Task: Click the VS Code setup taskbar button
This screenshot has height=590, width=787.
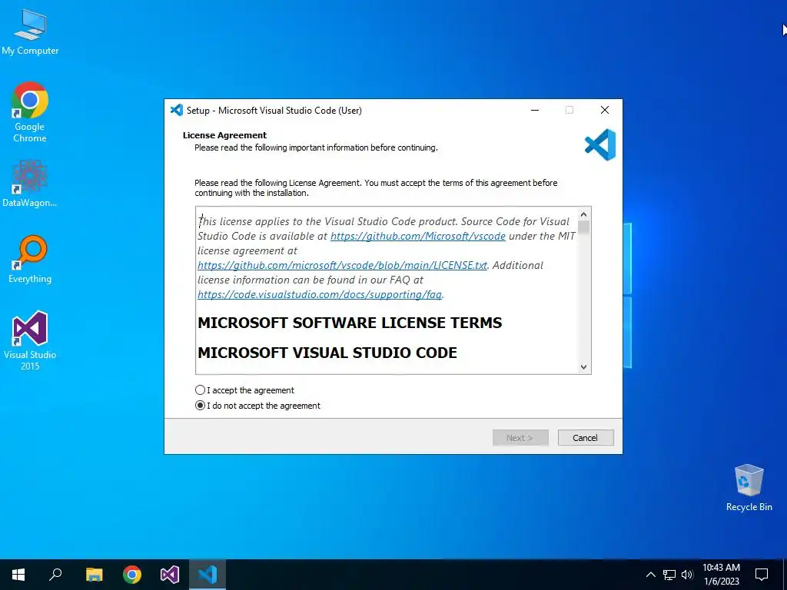Action: coord(208,575)
